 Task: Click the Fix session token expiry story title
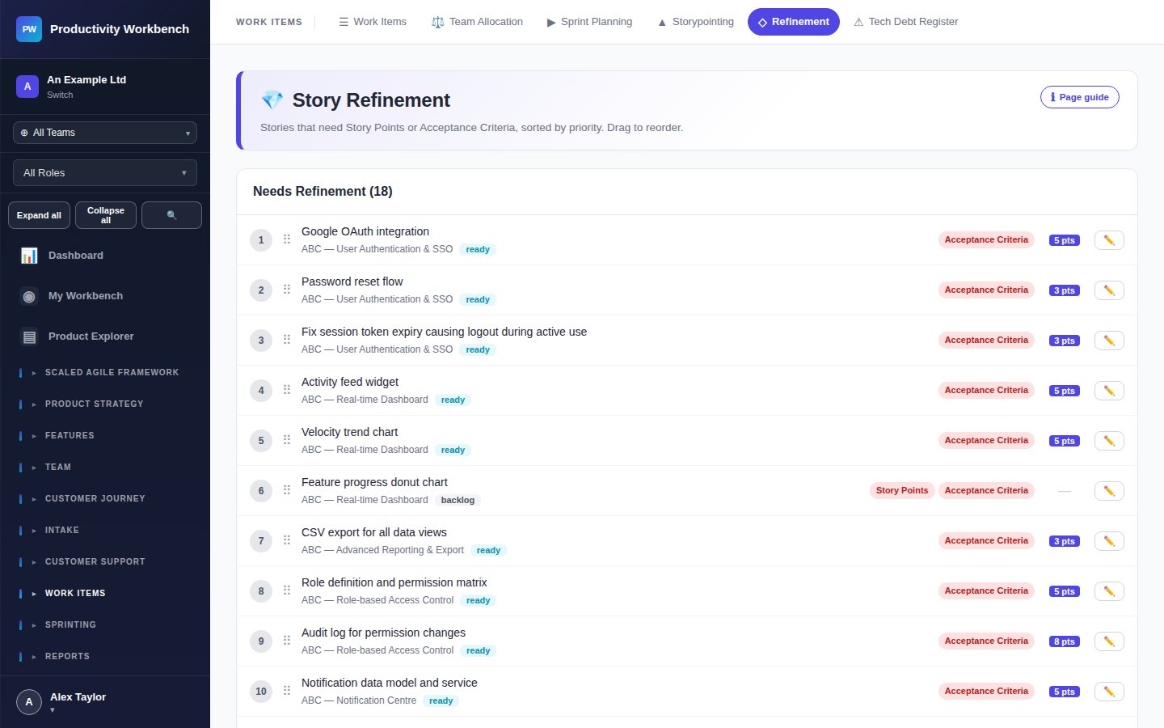tap(444, 332)
